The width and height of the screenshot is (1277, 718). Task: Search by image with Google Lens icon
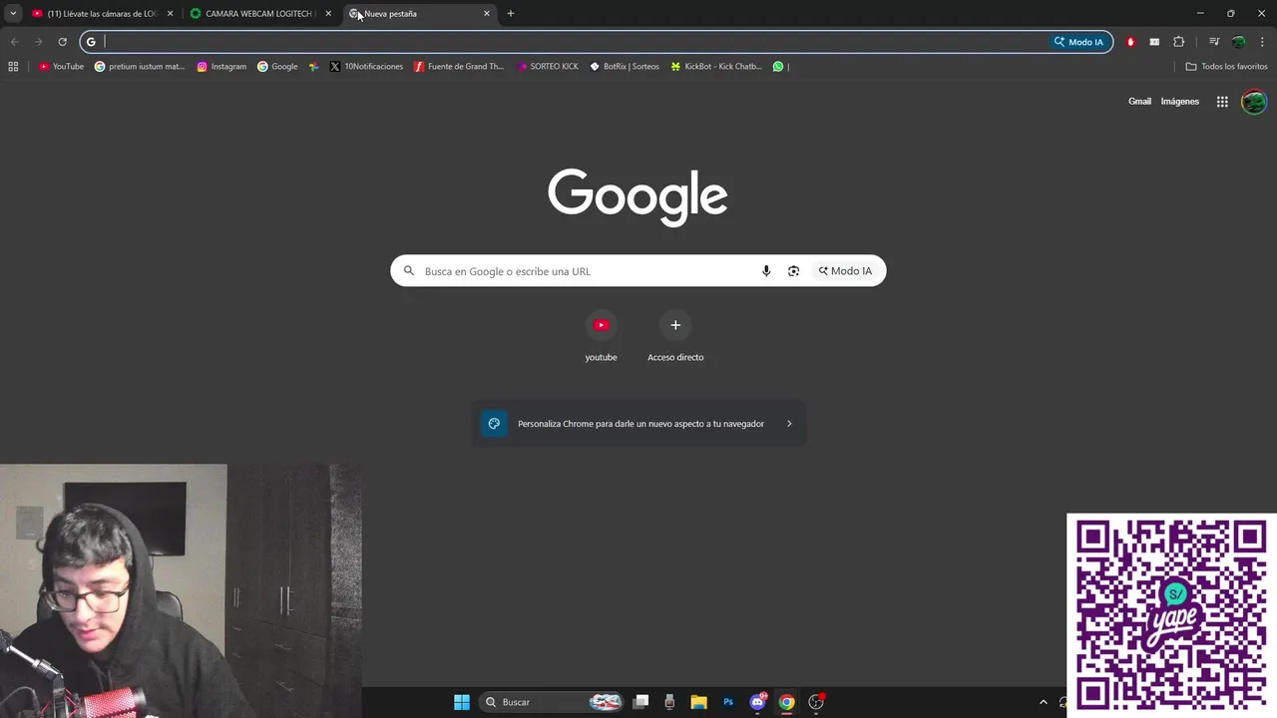pyautogui.click(x=794, y=271)
